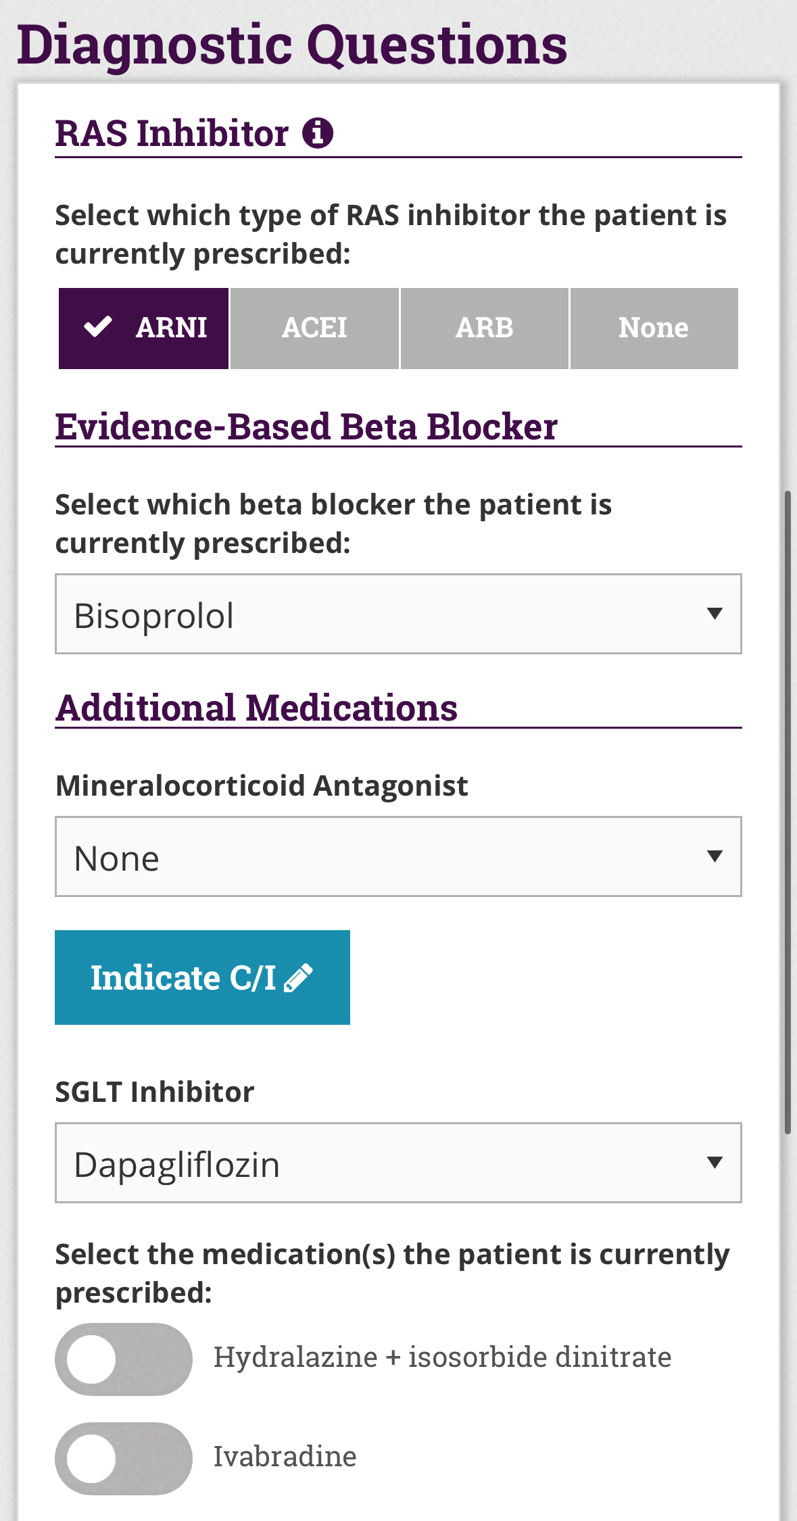This screenshot has width=797, height=1521.
Task: Choose the ARB inhibitor option
Action: pyautogui.click(x=484, y=329)
